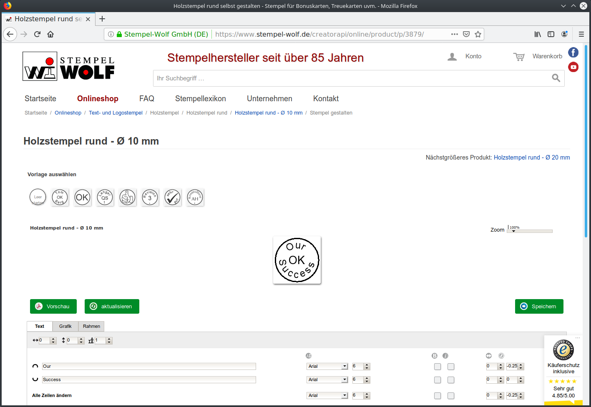Viewport: 591px width, 407px height.
Task: Switch to the Text tab
Action: pos(40,326)
